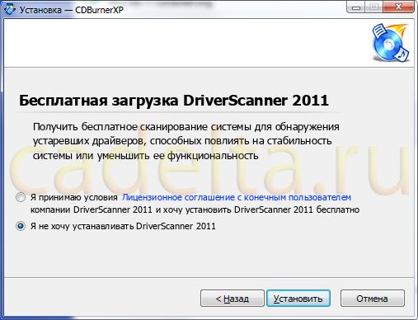Screen dimensions: 418x320
Task: Click the "Установить" install button
Action: tap(298, 299)
